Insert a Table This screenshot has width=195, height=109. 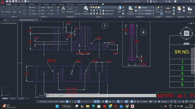(x=78, y=14)
